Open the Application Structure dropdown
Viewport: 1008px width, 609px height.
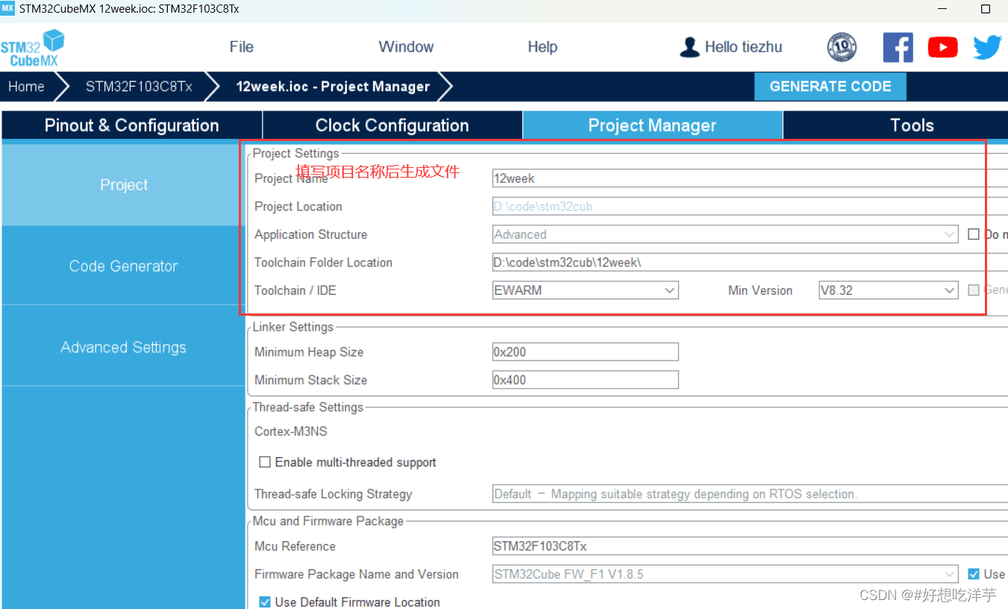pyautogui.click(x=725, y=234)
